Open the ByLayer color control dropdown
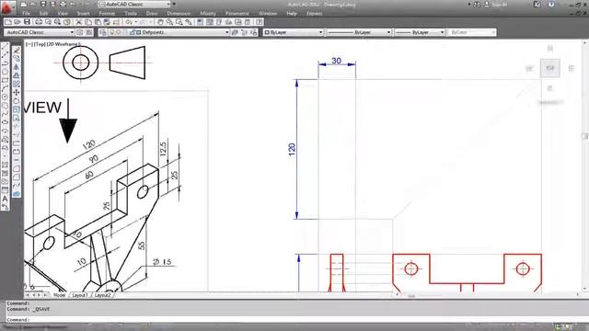The height and width of the screenshot is (331, 589). coord(294,32)
